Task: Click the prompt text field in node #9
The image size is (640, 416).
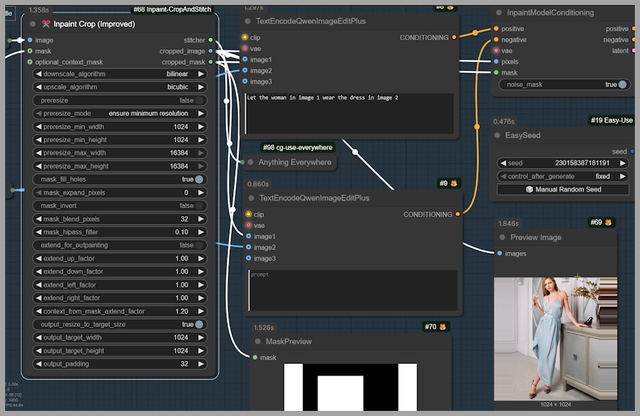Action: point(352,290)
